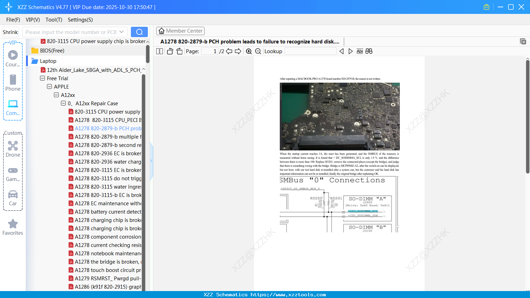Open the model number dropdown arrow
The height and width of the screenshot is (298, 530).
point(121,32)
